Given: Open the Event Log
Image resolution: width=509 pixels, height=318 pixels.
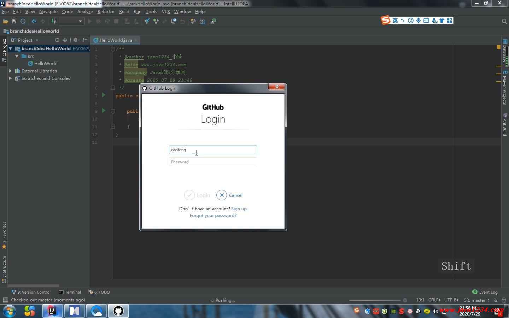Looking at the screenshot, I should point(485,292).
